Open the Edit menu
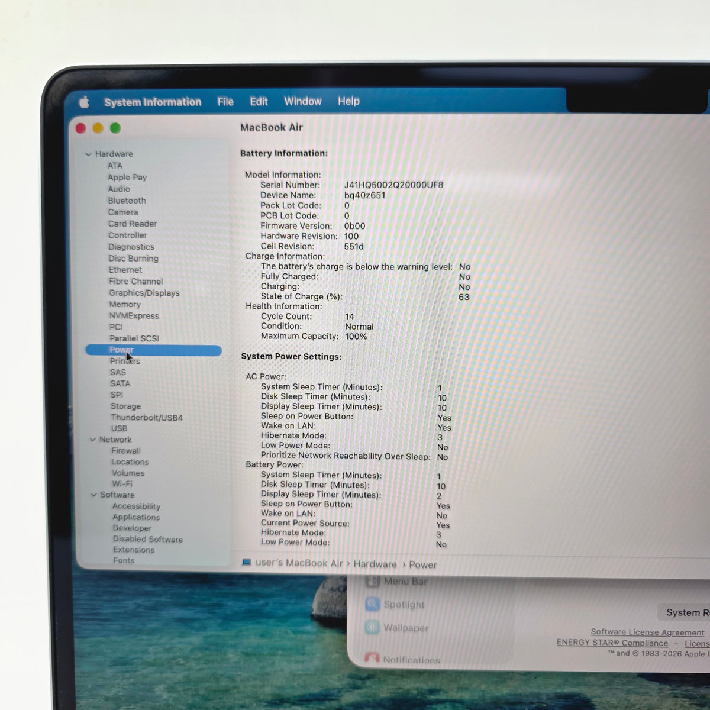The image size is (710, 710). tap(259, 101)
